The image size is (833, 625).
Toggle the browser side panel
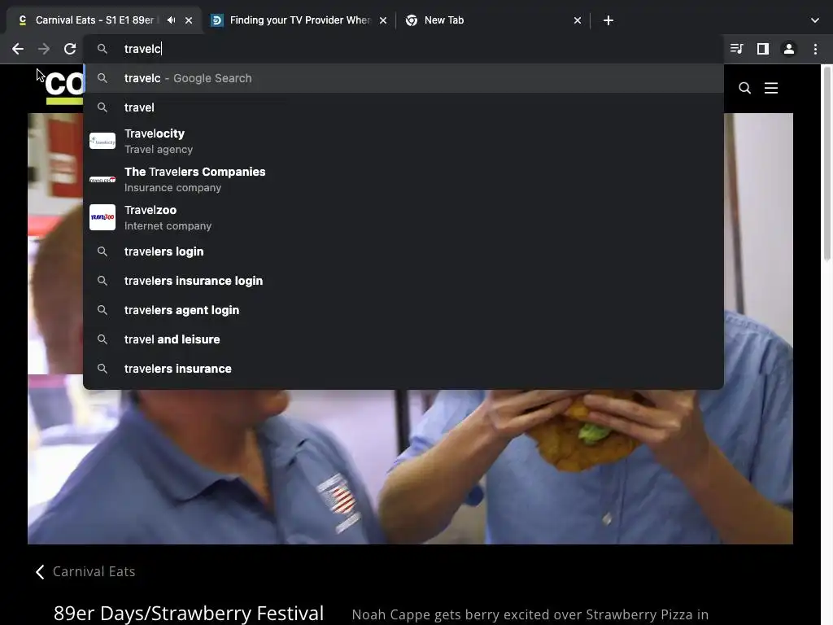[x=763, y=49]
